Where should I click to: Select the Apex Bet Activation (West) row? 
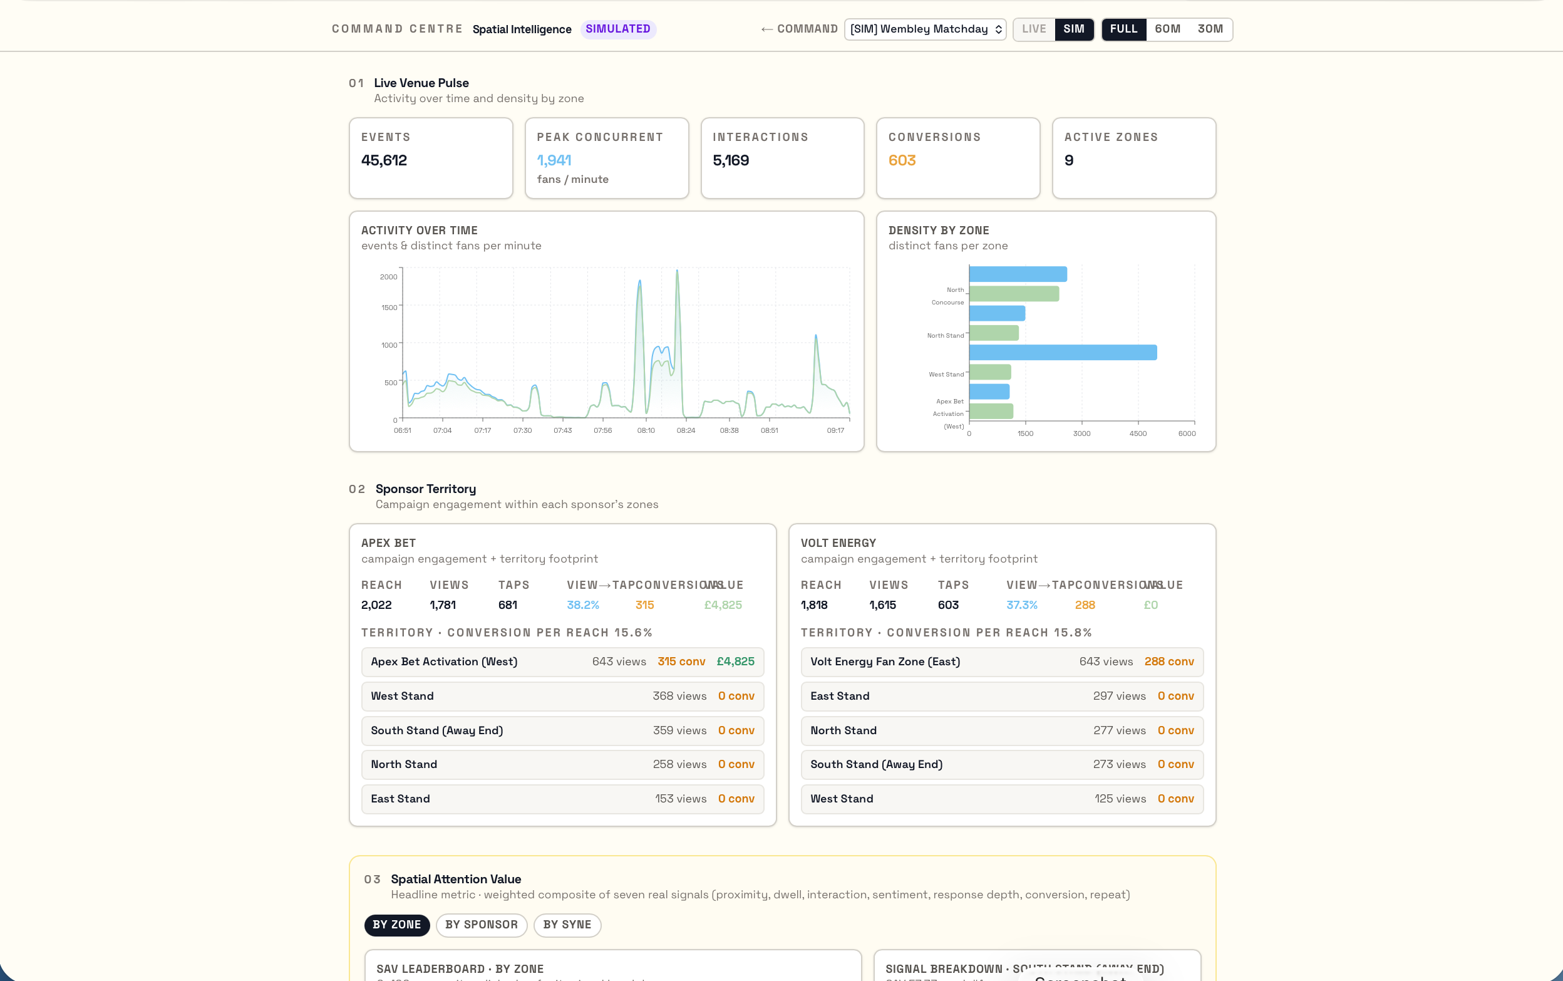coord(562,662)
